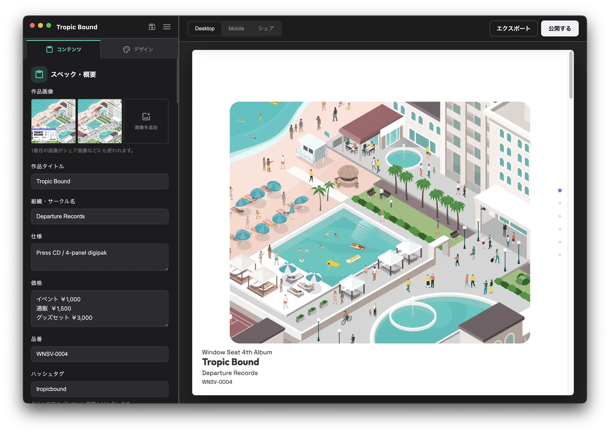Click the Tropic Bound heading in preview
The height and width of the screenshot is (434, 610).
230,362
